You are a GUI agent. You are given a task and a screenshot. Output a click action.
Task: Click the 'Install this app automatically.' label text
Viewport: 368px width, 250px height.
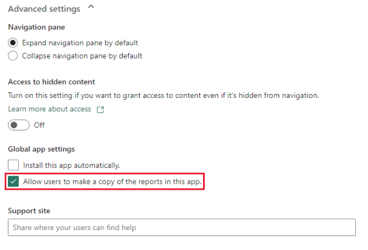[71, 165]
